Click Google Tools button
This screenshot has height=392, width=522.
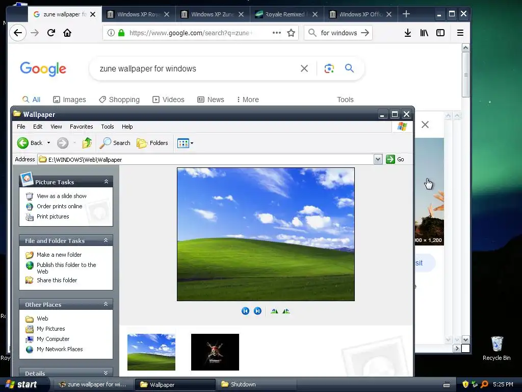click(x=345, y=100)
